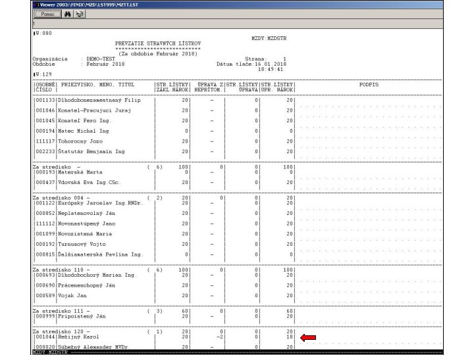Click personal number 000437
Screen dimensions: 474x355
click(x=45, y=182)
